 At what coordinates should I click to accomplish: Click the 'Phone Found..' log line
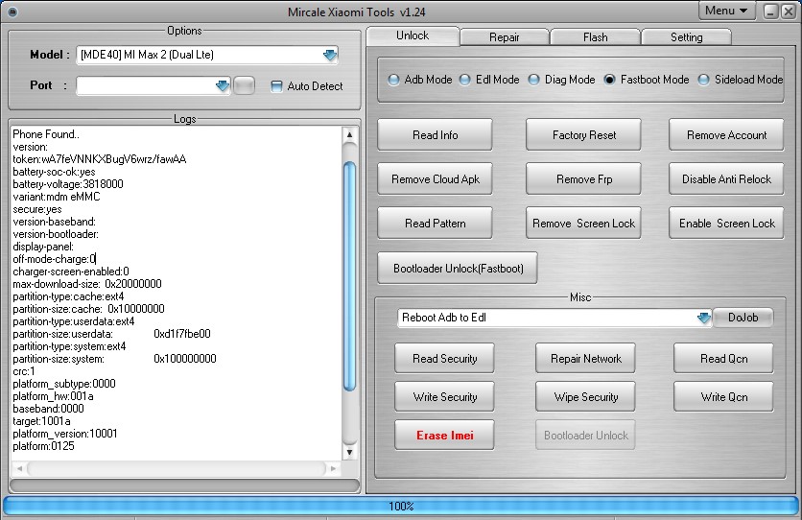click(46, 134)
